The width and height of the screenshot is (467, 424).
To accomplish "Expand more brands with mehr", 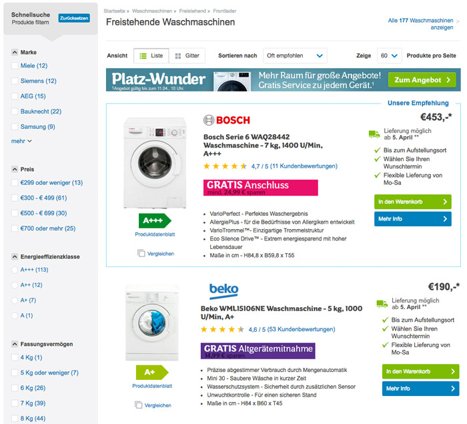I will click(x=21, y=141).
